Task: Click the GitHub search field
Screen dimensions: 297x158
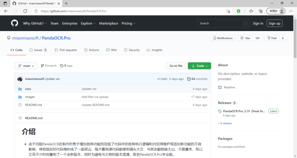Action: 223,23
